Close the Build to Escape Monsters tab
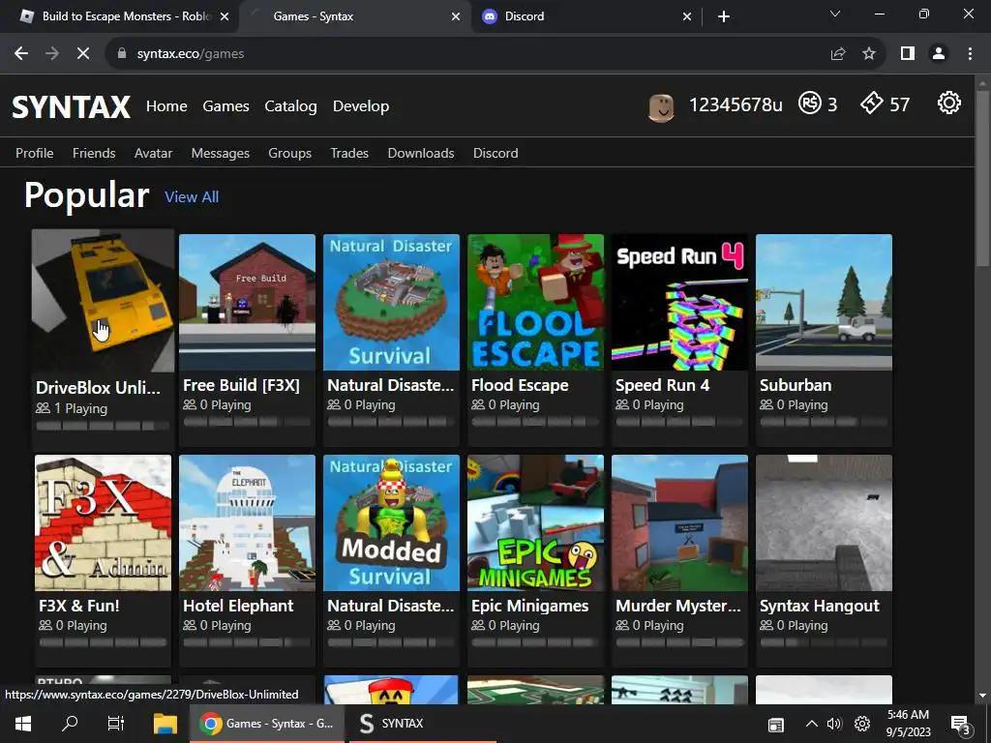Screen dimensions: 991x743 225,16
